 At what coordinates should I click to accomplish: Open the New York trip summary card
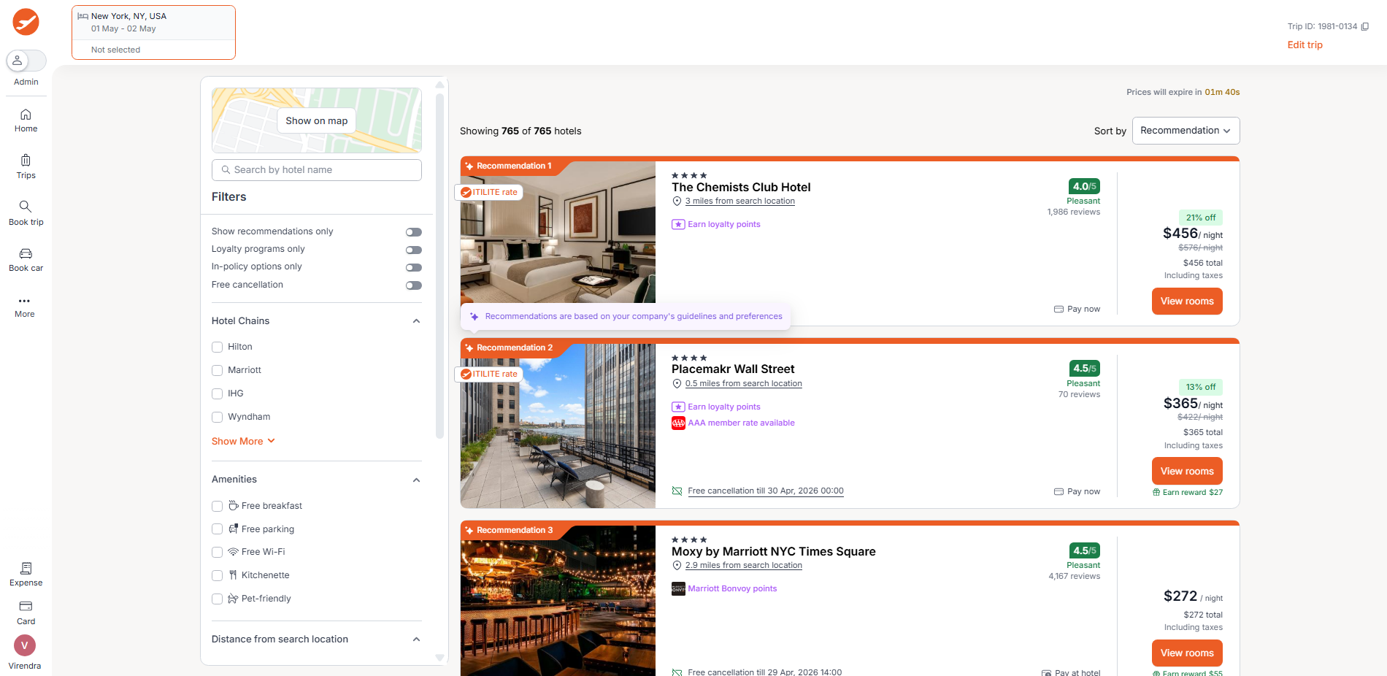(153, 33)
